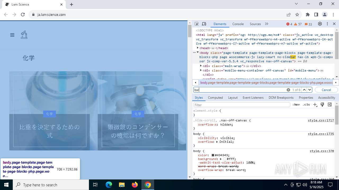This screenshot has width=339, height=190.
Task: Open the 比重を決定するための式 article card
Action: 50,131
